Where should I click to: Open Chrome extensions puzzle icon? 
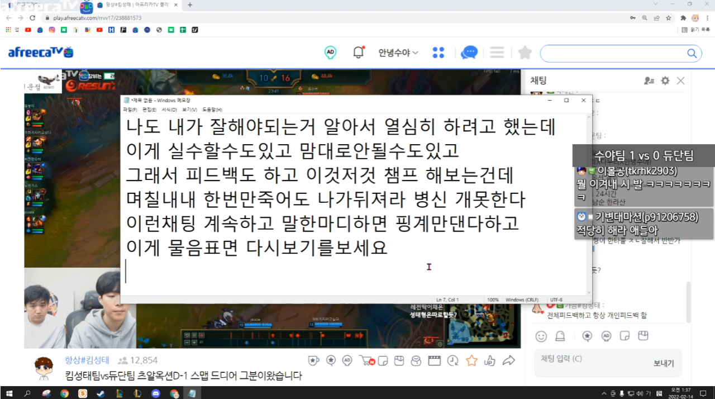(x=683, y=18)
